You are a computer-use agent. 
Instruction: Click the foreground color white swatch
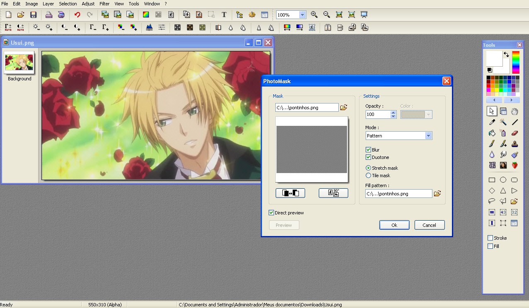tap(494, 58)
